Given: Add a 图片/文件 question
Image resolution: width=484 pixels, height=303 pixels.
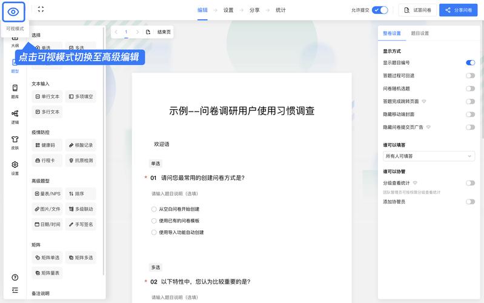Looking at the screenshot, I should coord(47,209).
